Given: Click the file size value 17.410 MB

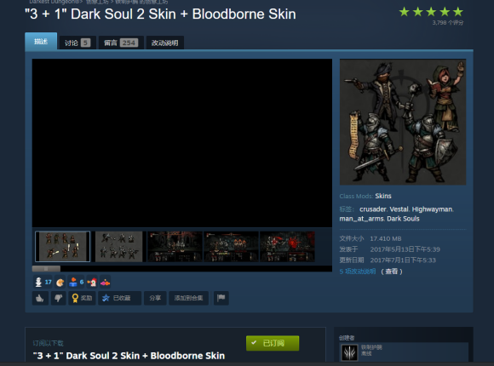Looking at the screenshot, I should 386,238.
